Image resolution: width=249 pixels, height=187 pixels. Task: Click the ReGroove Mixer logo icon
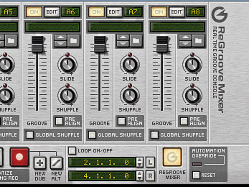[219, 14]
